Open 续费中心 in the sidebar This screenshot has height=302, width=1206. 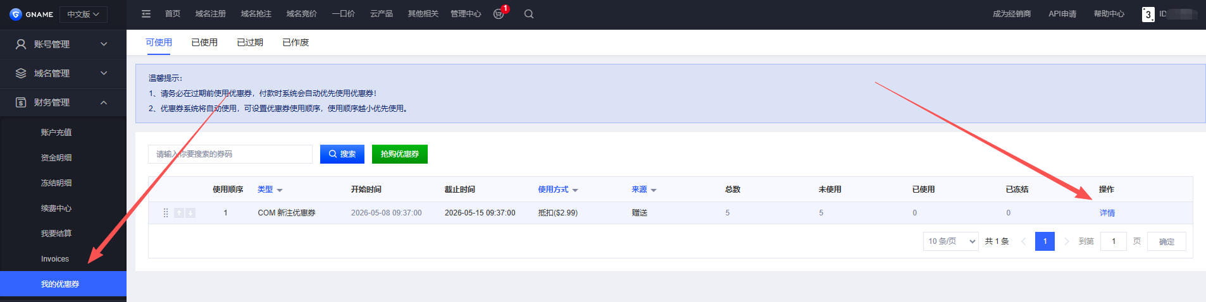[56, 208]
